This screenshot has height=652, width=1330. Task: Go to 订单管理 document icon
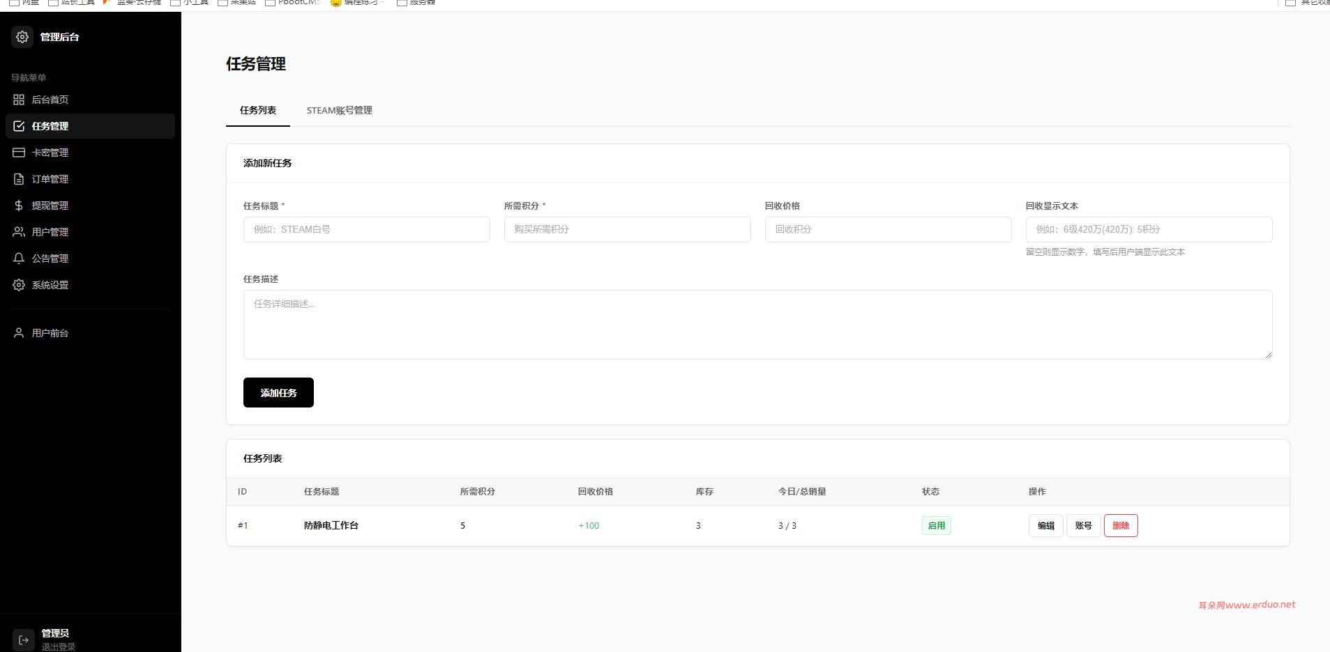(19, 179)
